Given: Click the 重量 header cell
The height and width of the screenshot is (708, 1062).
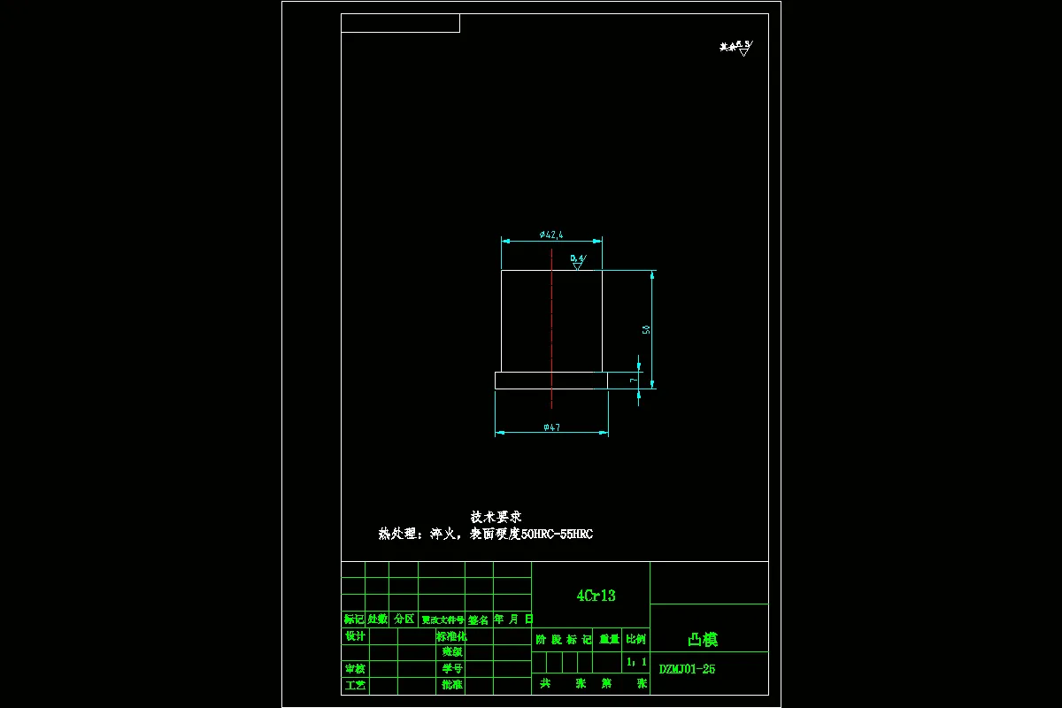Looking at the screenshot, I should [x=609, y=639].
